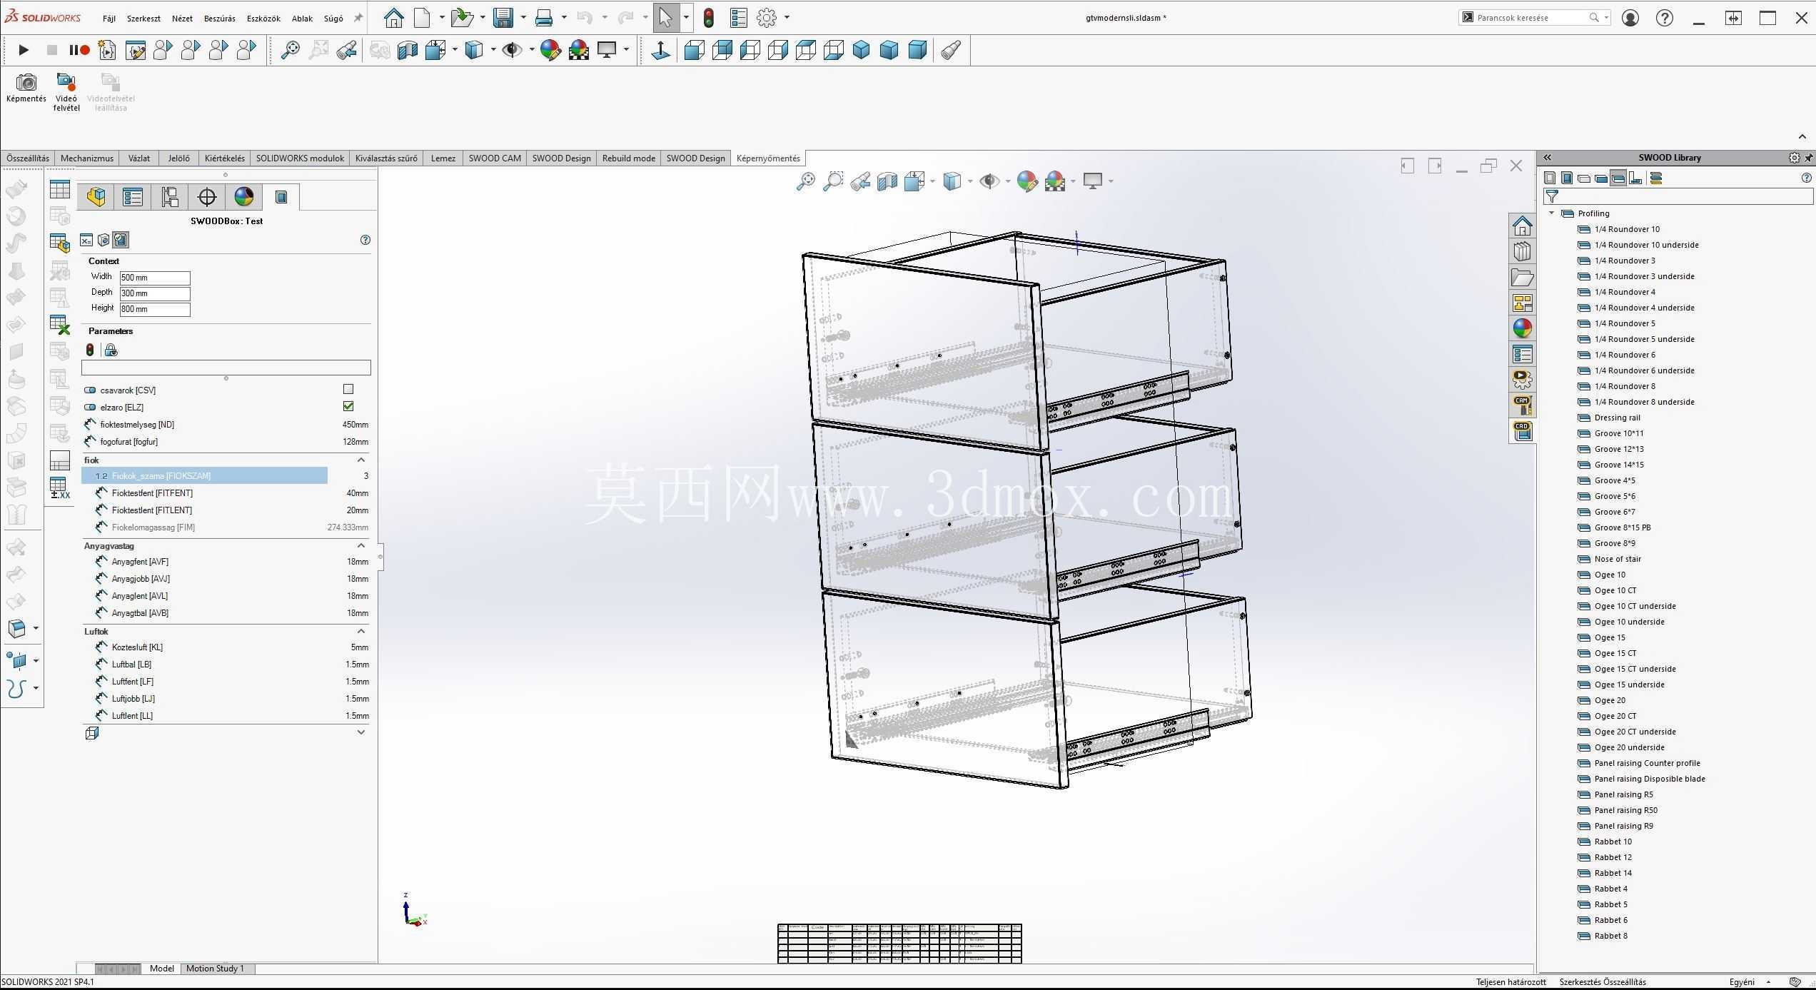Click the Print icon
This screenshot has height=990, width=1816.
(x=544, y=18)
